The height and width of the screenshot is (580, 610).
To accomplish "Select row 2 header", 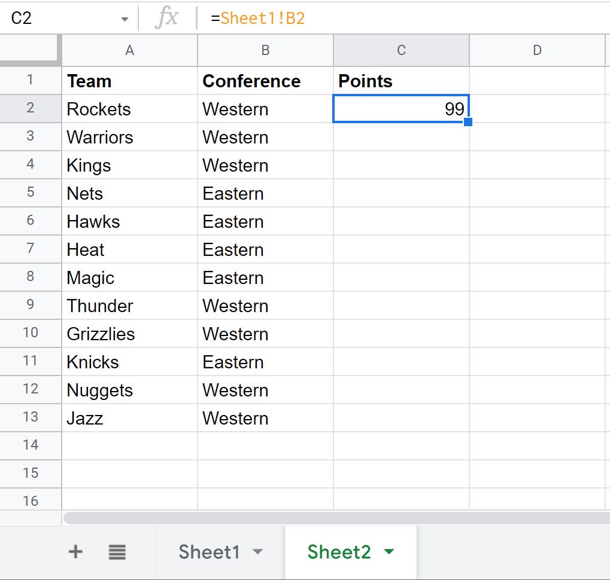I will tap(31, 108).
